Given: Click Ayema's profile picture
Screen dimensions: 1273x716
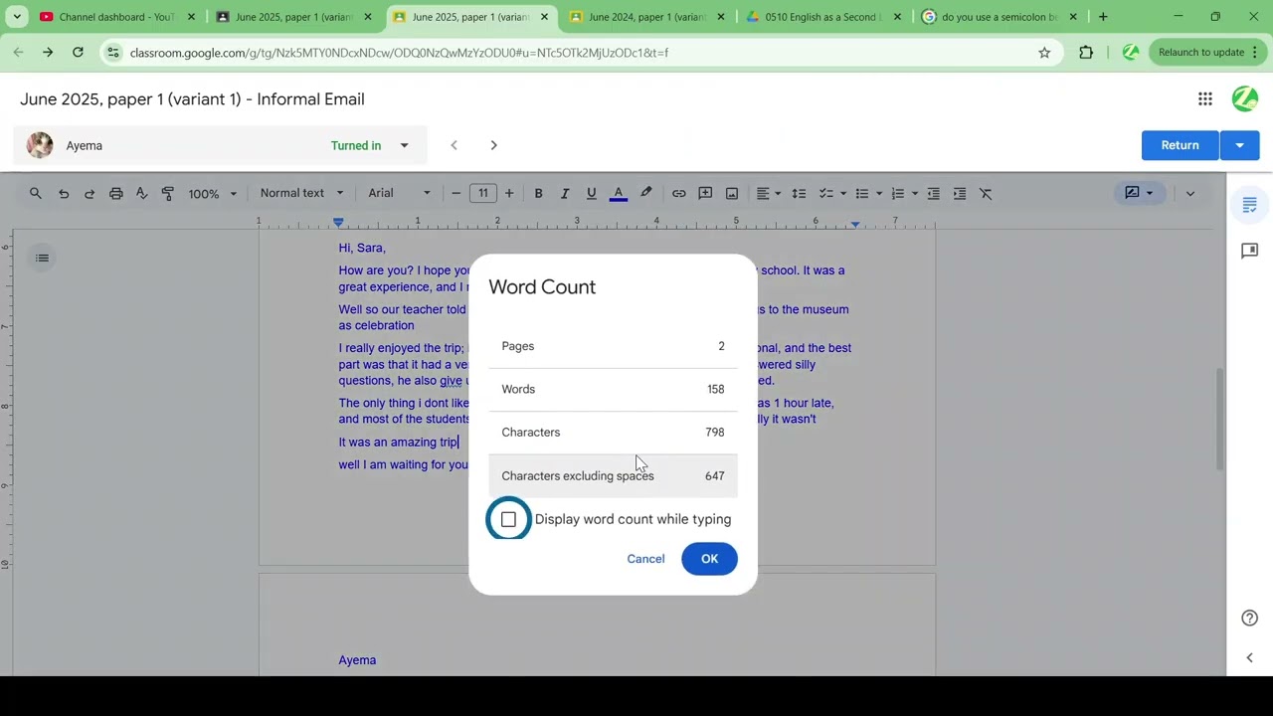Looking at the screenshot, I should point(40,145).
